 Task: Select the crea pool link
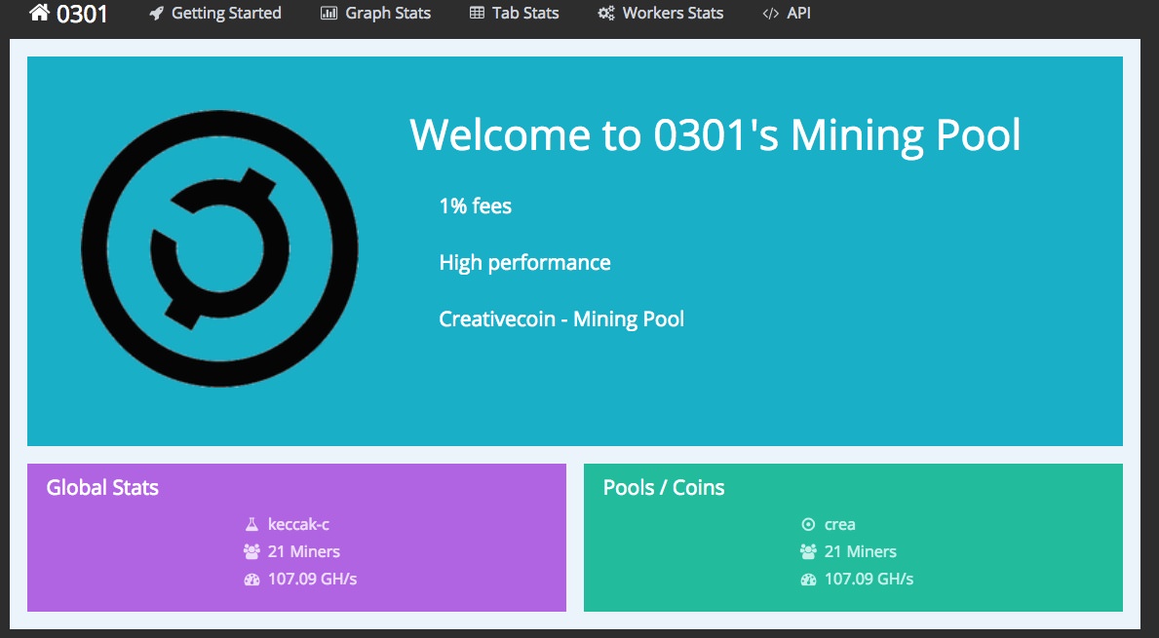(839, 524)
